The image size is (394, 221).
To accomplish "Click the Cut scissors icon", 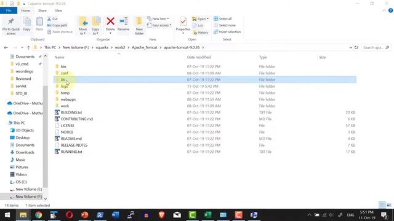I will (49, 19).
